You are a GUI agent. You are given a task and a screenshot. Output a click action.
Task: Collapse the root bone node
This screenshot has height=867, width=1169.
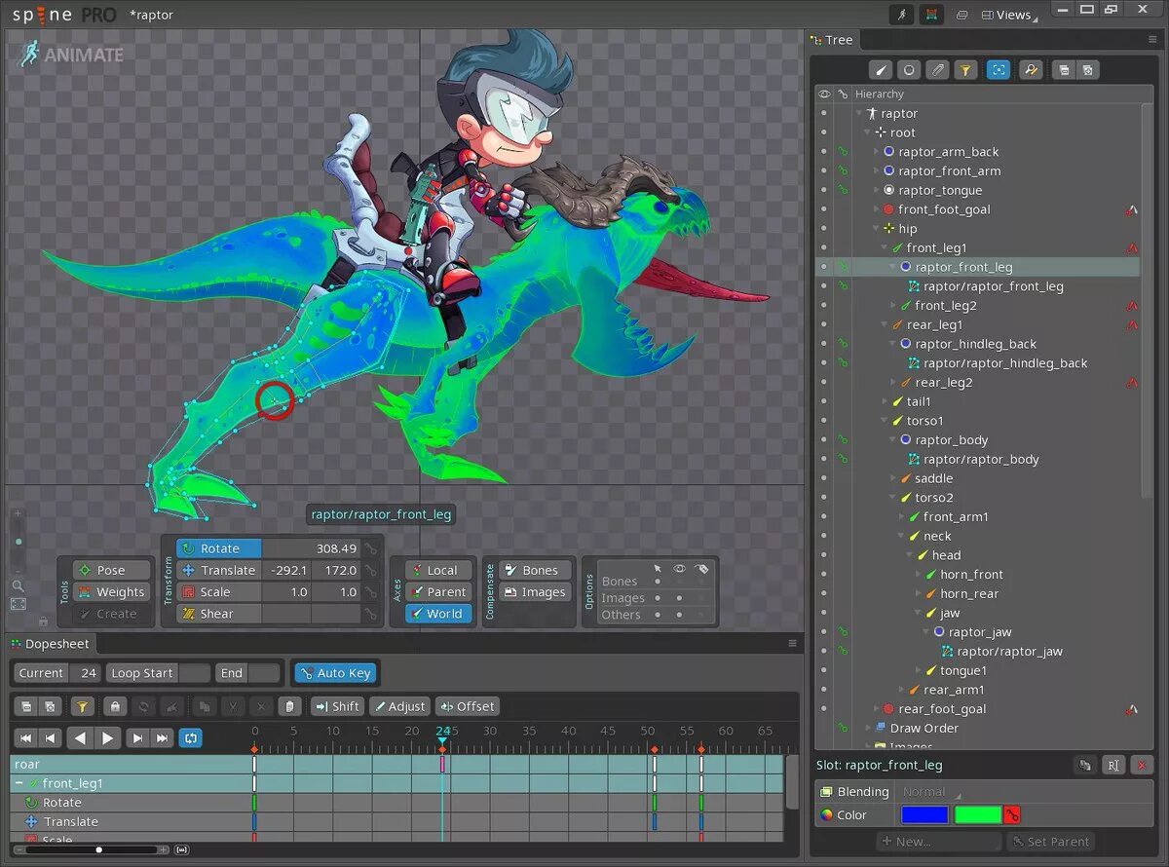tap(867, 132)
